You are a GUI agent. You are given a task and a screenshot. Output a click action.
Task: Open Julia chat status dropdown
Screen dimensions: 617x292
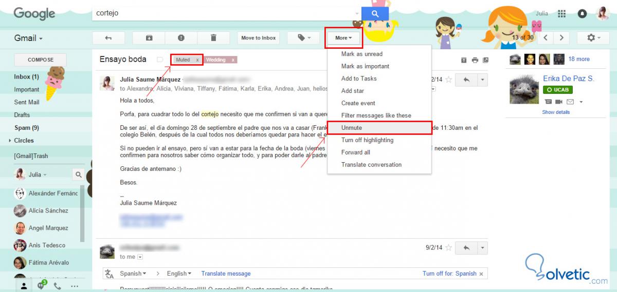[x=38, y=174]
